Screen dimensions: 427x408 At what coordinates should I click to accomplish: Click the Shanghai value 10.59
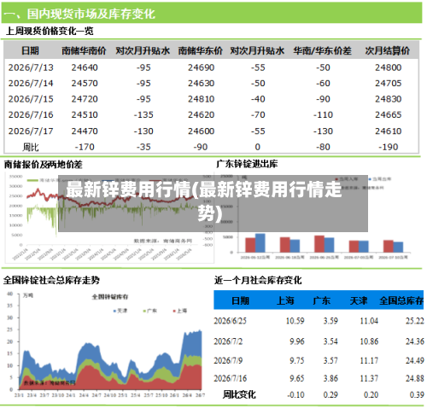coord(295,321)
